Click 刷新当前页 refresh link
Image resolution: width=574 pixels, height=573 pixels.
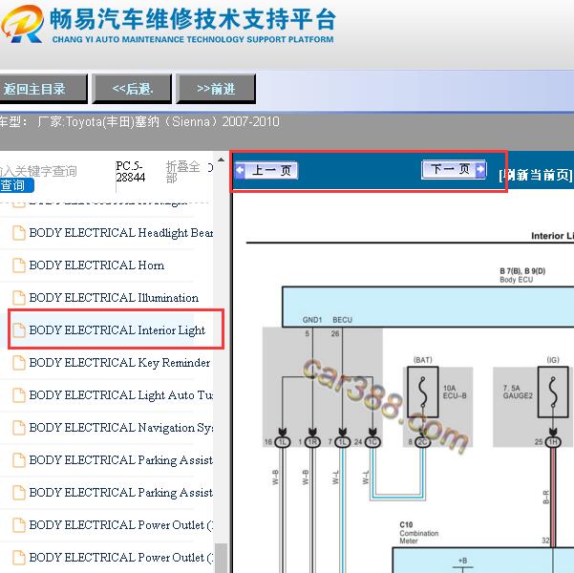coord(535,175)
